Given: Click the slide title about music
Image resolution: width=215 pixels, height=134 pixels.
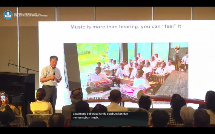Looking at the screenshot, I should coord(125,27).
